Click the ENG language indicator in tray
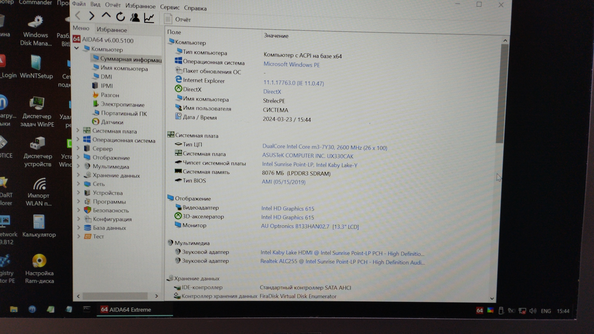The image size is (594, 334). (x=546, y=311)
